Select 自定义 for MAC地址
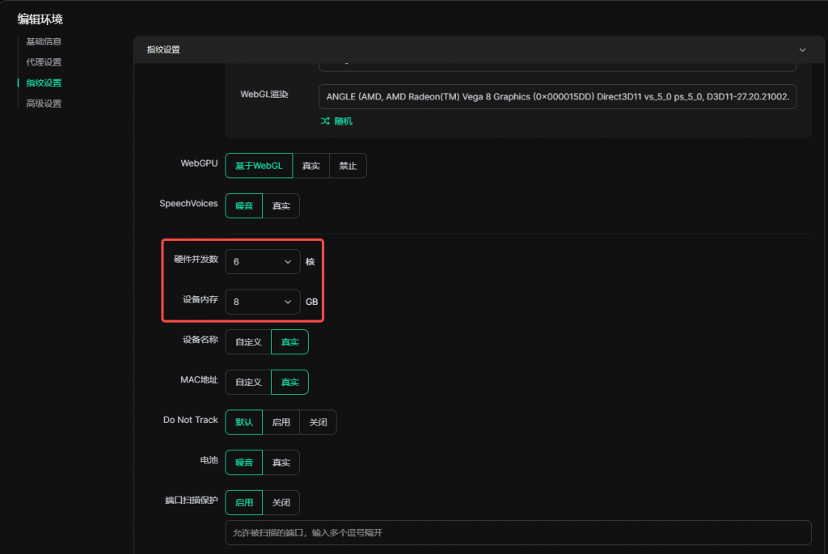The image size is (828, 554). pos(248,382)
